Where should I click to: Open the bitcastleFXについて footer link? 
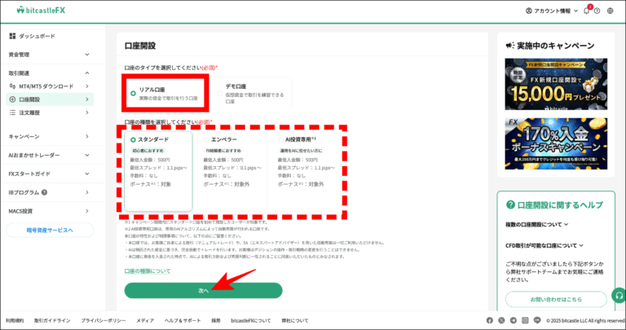pos(251,320)
